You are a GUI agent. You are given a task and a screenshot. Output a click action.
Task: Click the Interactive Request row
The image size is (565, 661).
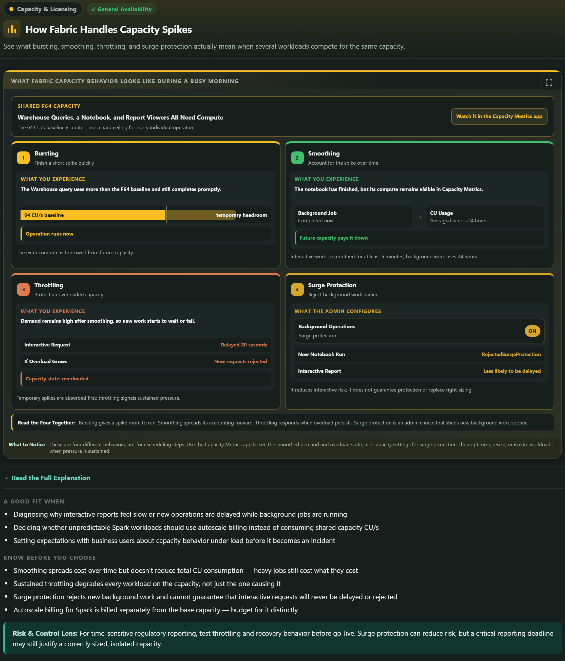[146, 344]
